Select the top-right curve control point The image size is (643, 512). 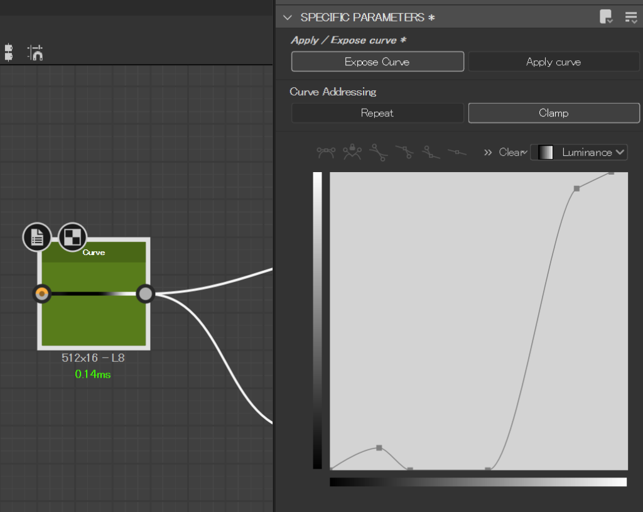click(612, 173)
